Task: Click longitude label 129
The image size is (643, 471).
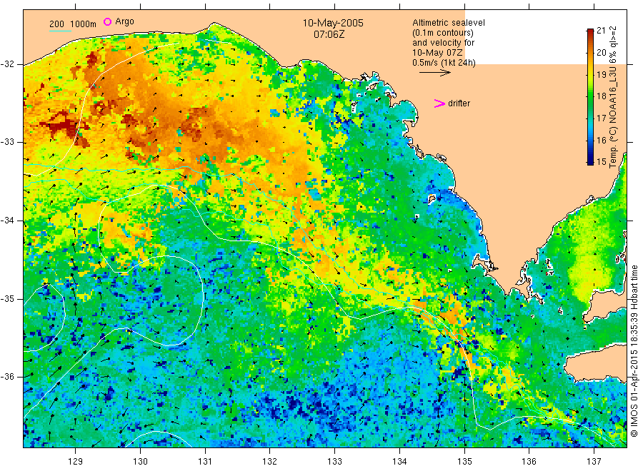Action: point(76,462)
